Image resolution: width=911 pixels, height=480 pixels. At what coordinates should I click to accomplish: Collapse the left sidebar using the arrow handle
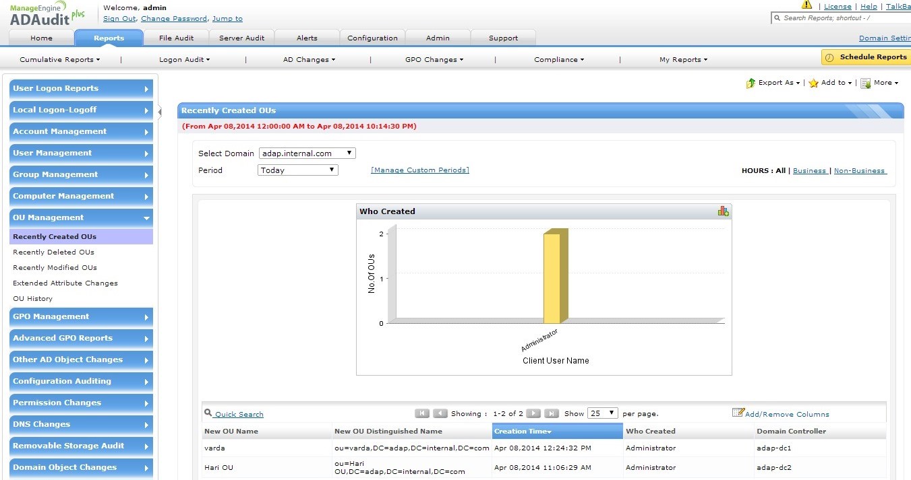160,112
